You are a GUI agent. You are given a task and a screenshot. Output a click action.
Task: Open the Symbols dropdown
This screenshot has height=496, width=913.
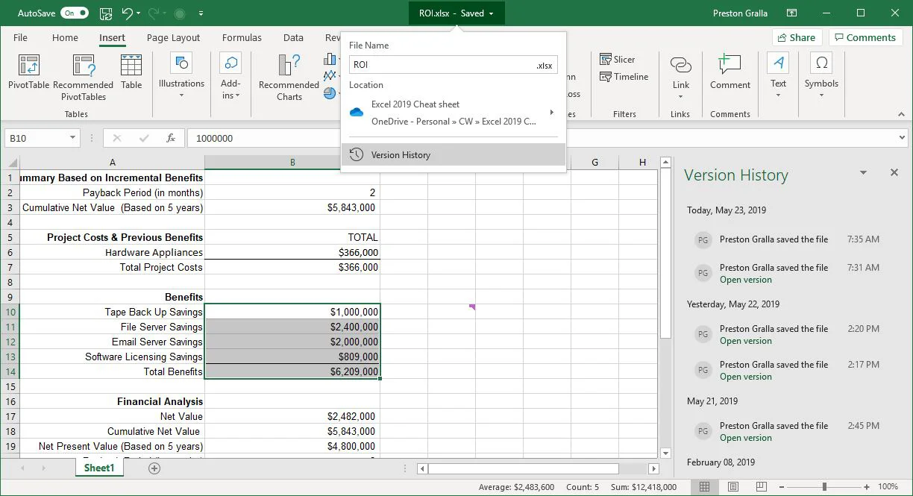821,76
